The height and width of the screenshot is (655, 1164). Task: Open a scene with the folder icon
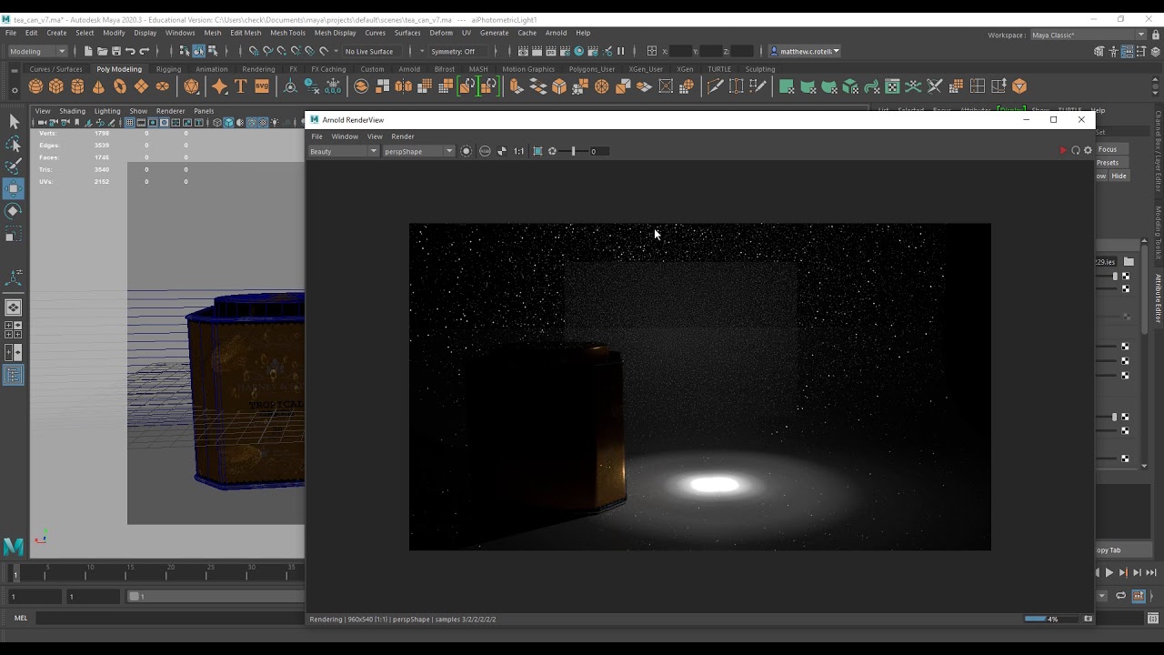tap(102, 51)
